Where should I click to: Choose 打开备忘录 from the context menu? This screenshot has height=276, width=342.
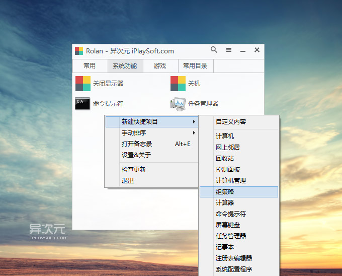pyautogui.click(x=151, y=144)
